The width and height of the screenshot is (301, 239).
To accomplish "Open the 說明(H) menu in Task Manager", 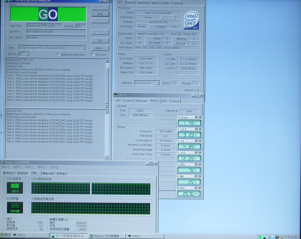I will pos(54,167).
